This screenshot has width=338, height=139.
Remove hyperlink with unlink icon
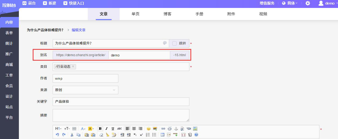(169, 129)
